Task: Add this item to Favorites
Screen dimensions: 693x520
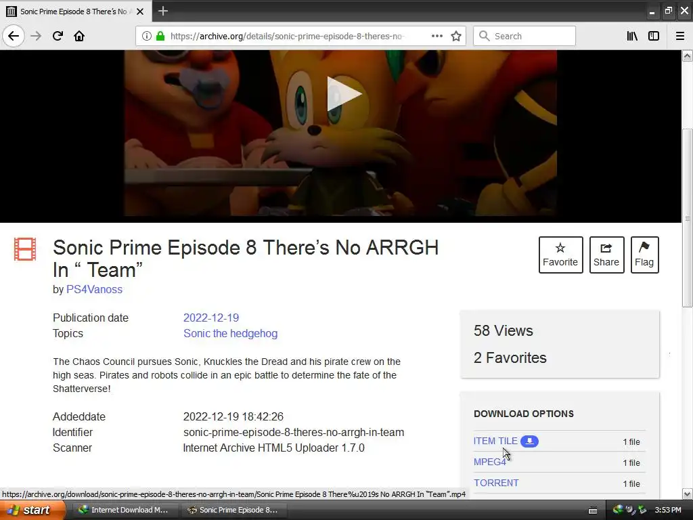Action: [x=560, y=255]
